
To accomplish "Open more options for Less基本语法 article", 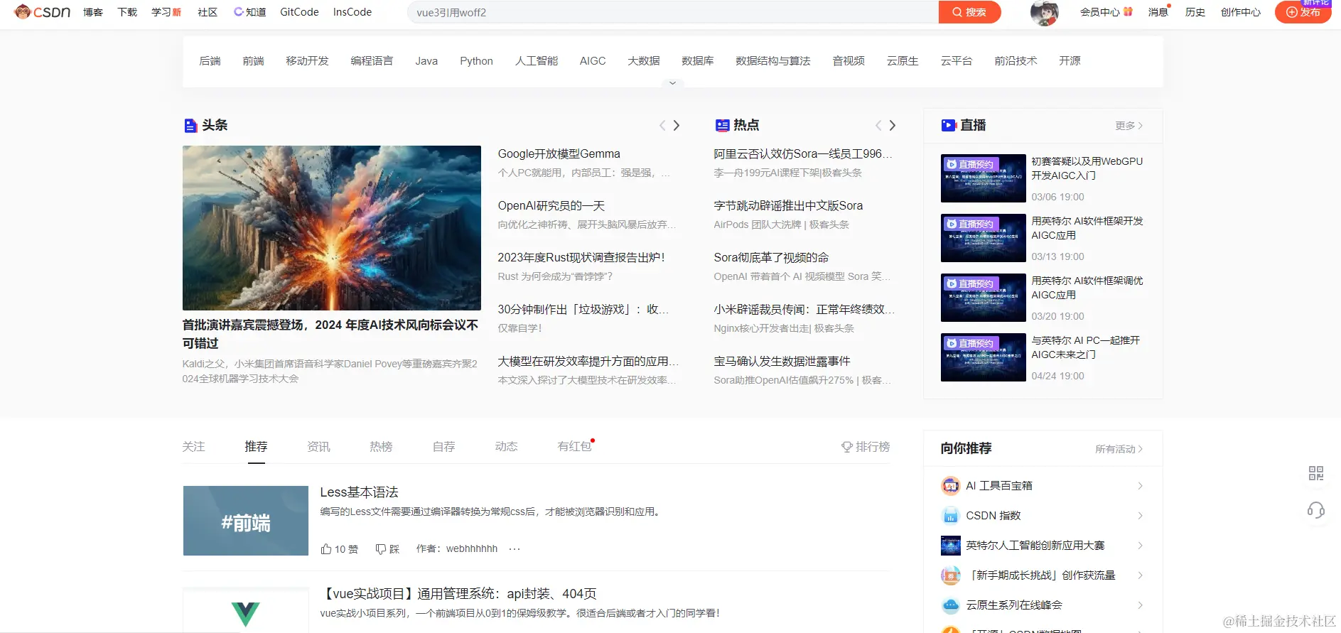I will pos(515,549).
